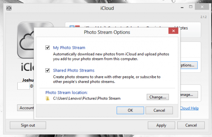Open the Options... button behind the dialog
Screen dimensions: 212x137
click(189, 65)
